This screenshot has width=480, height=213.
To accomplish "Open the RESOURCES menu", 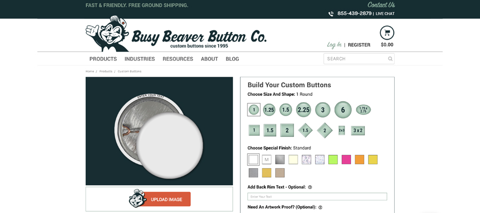I will tap(178, 59).
